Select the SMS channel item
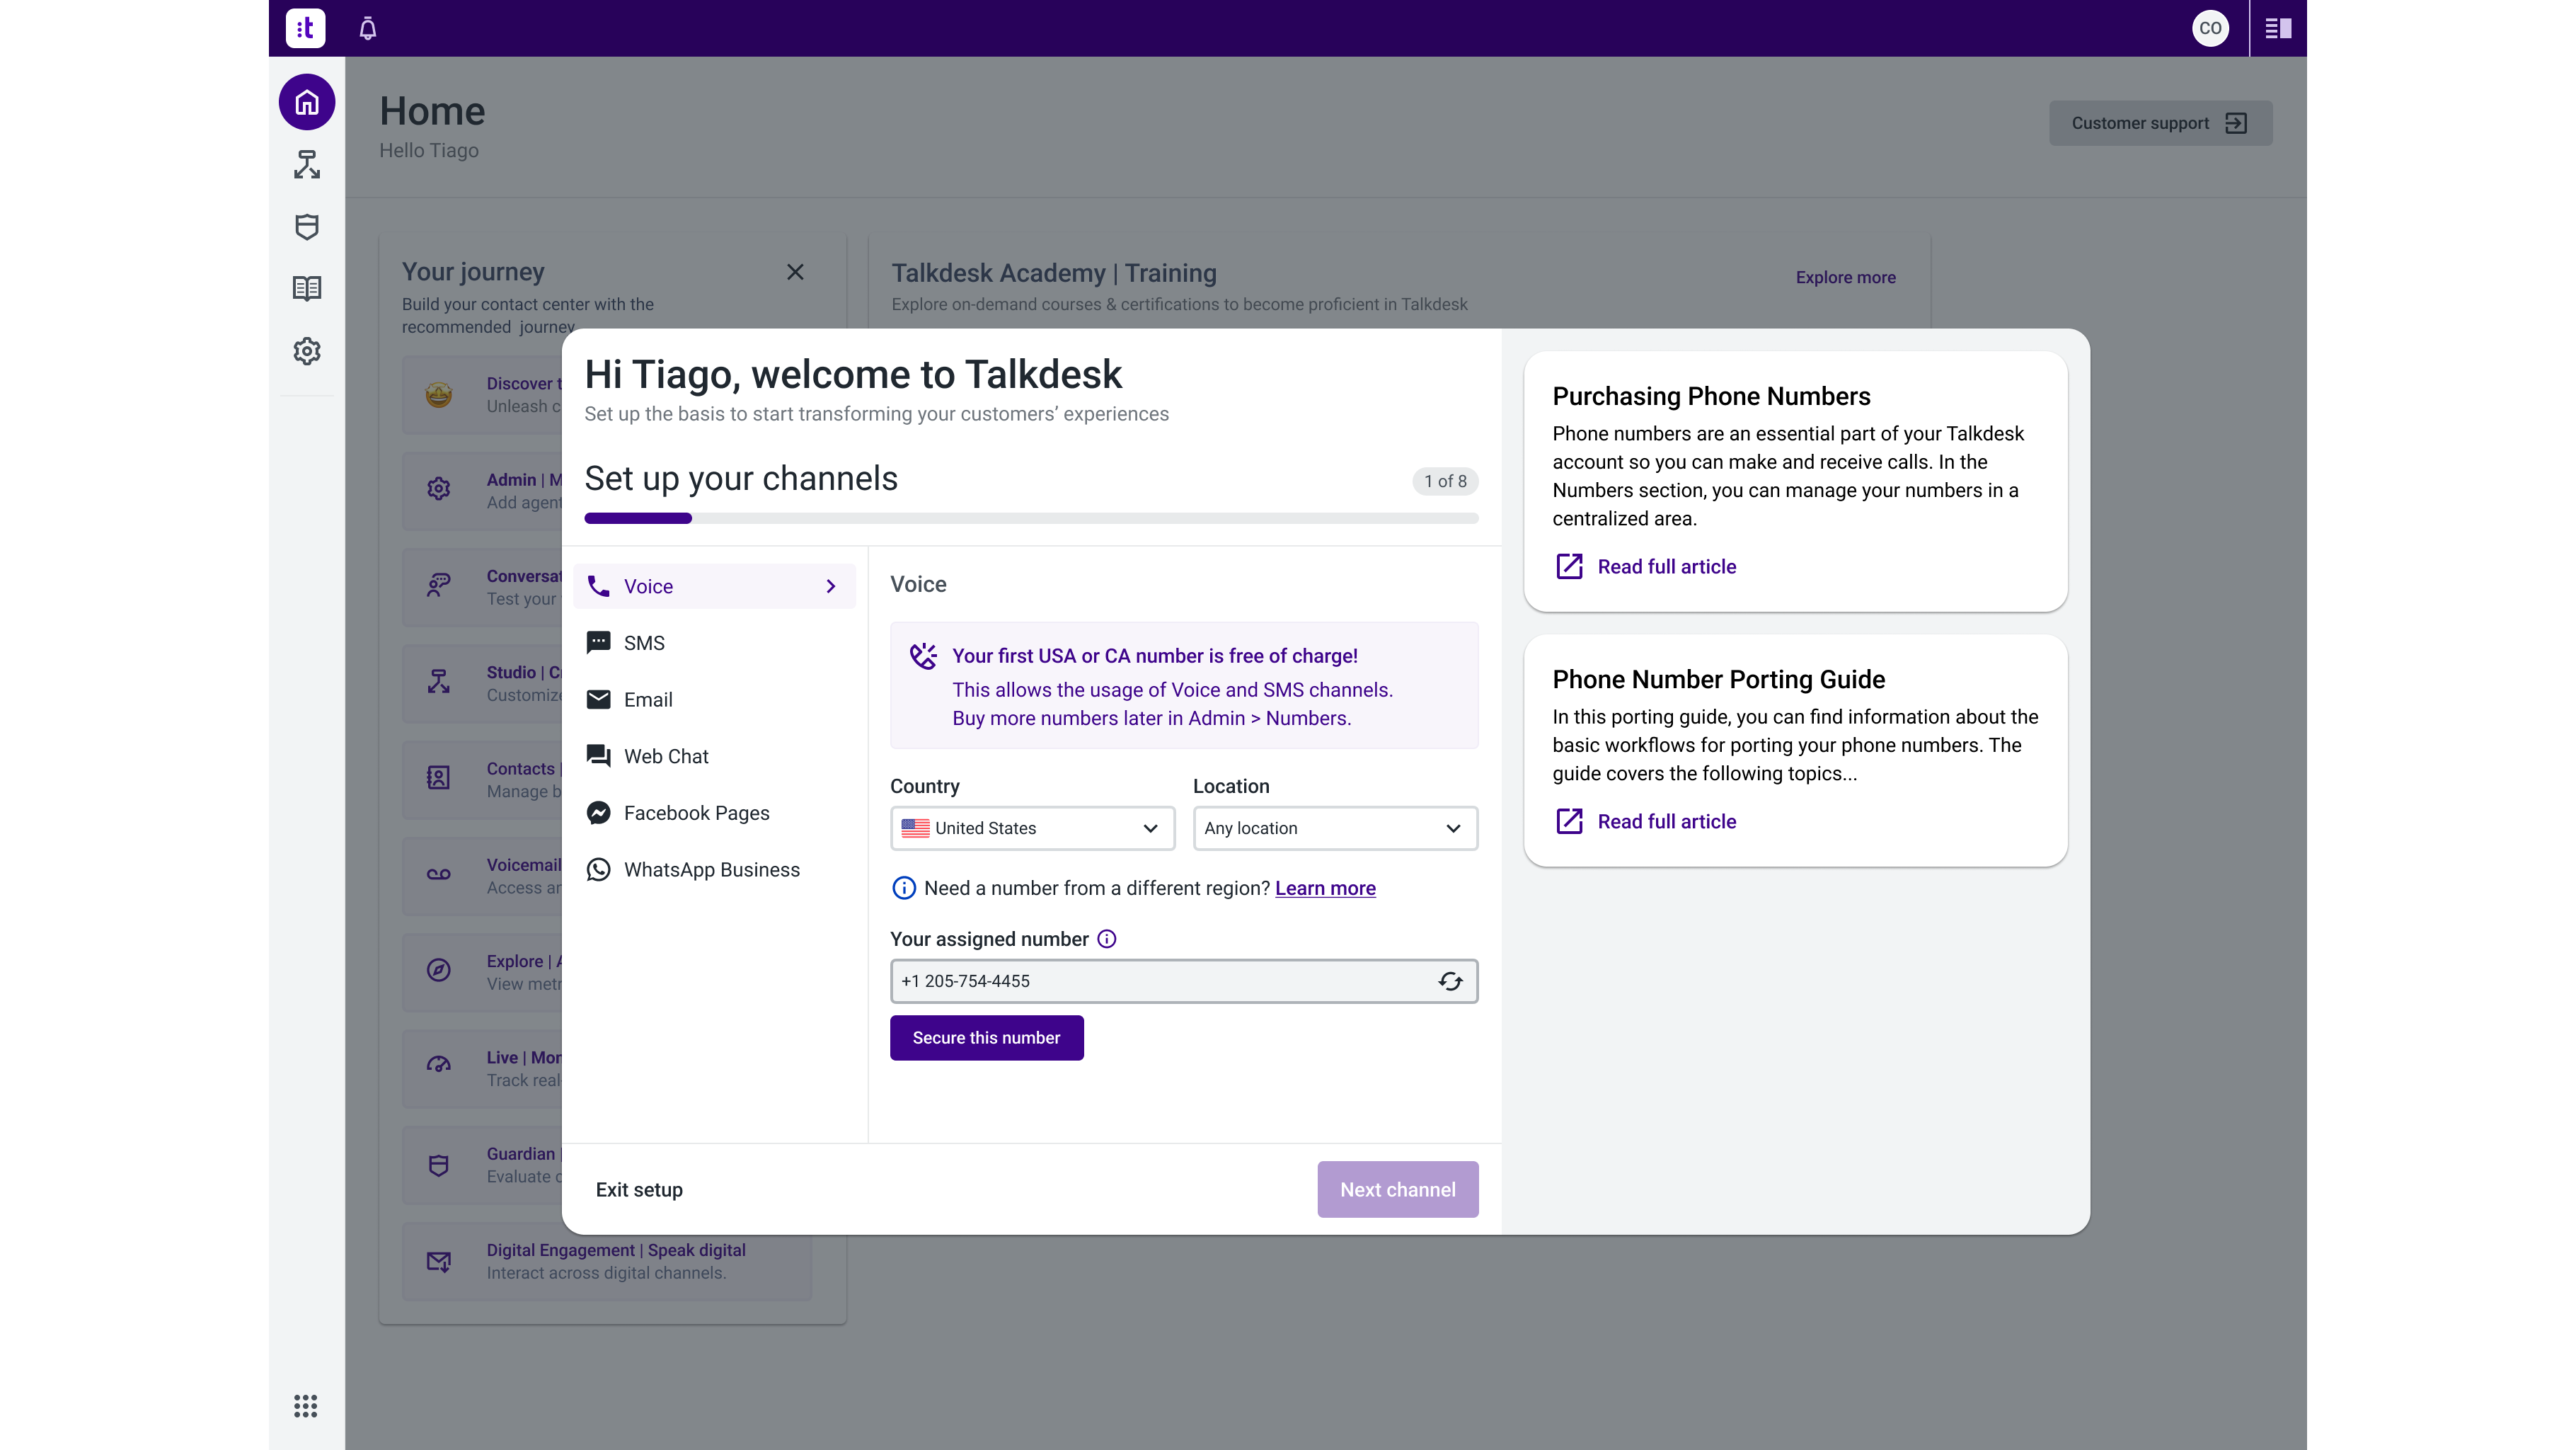Screen dimensions: 2576x1450 [644, 644]
